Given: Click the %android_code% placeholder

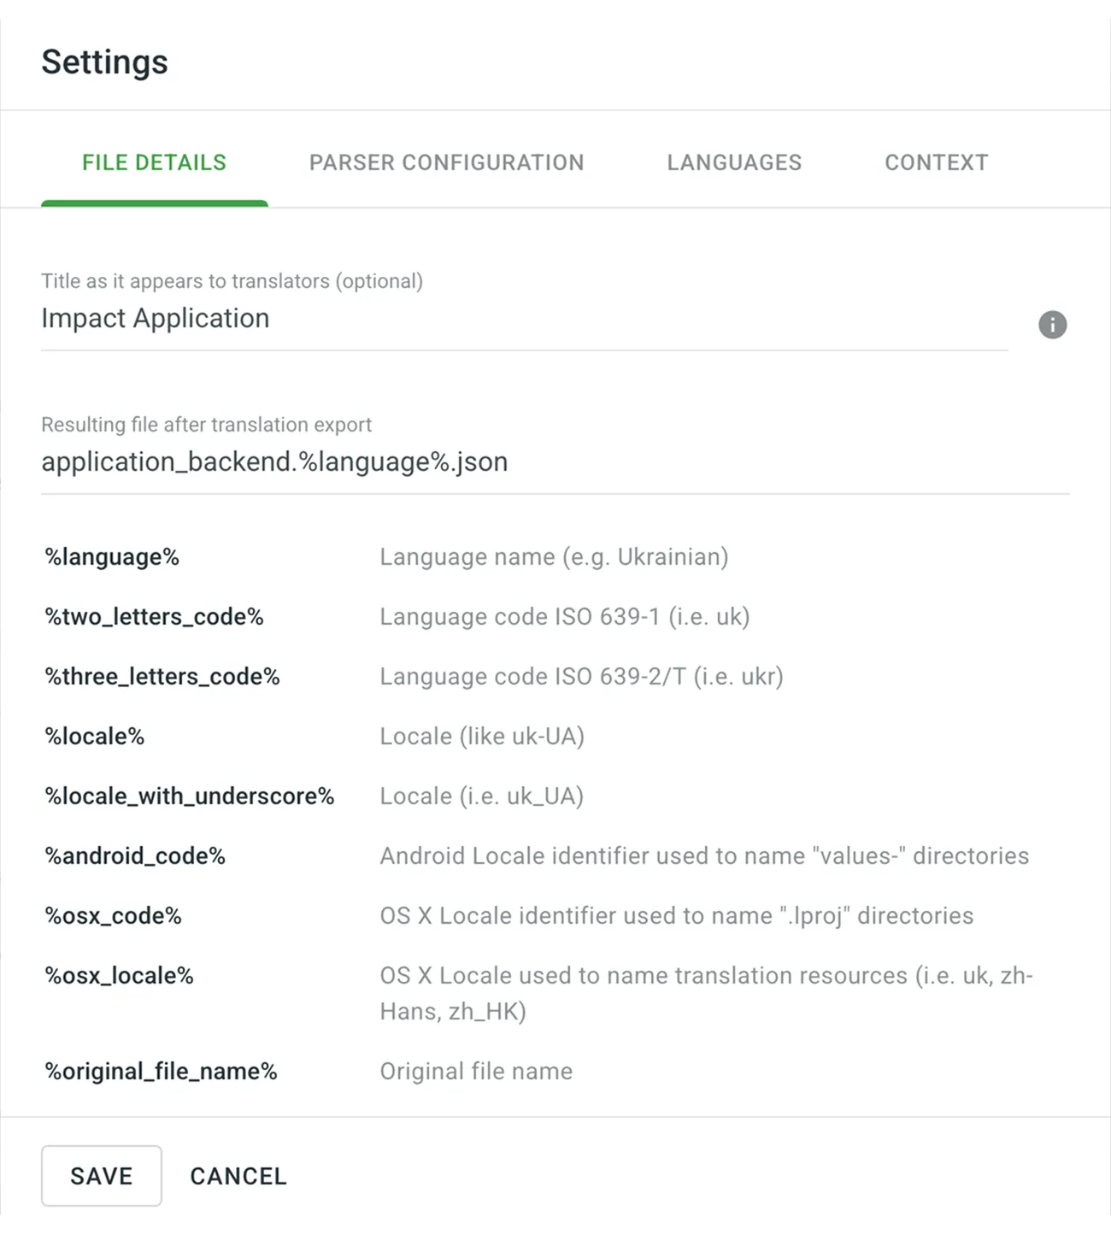Looking at the screenshot, I should [135, 856].
